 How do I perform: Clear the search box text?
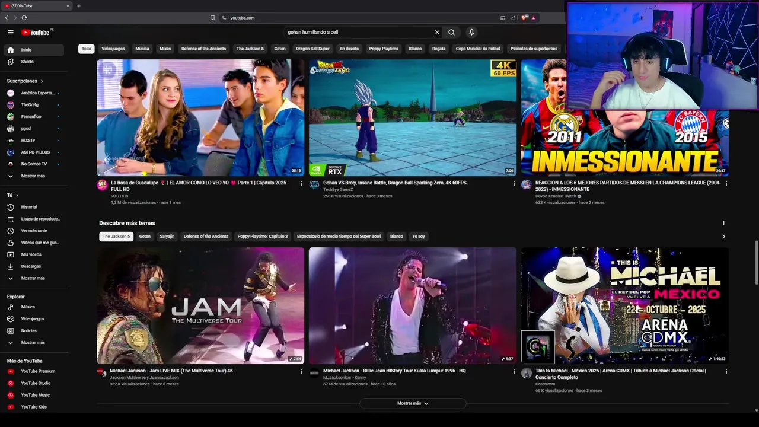click(x=437, y=32)
